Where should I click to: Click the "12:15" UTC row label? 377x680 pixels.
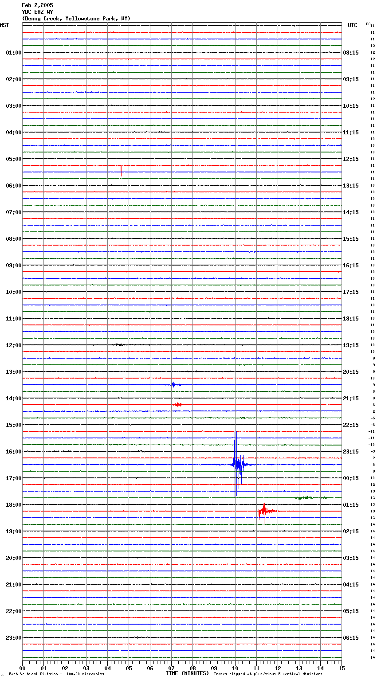pyautogui.click(x=351, y=159)
